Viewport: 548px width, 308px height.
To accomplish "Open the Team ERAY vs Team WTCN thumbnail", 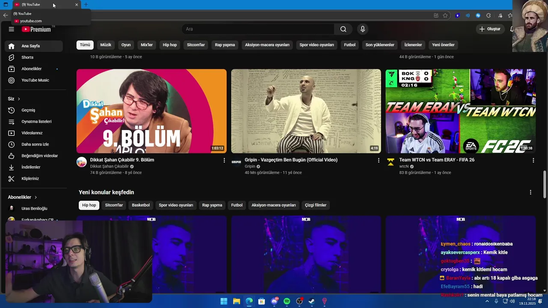I will pyautogui.click(x=461, y=111).
